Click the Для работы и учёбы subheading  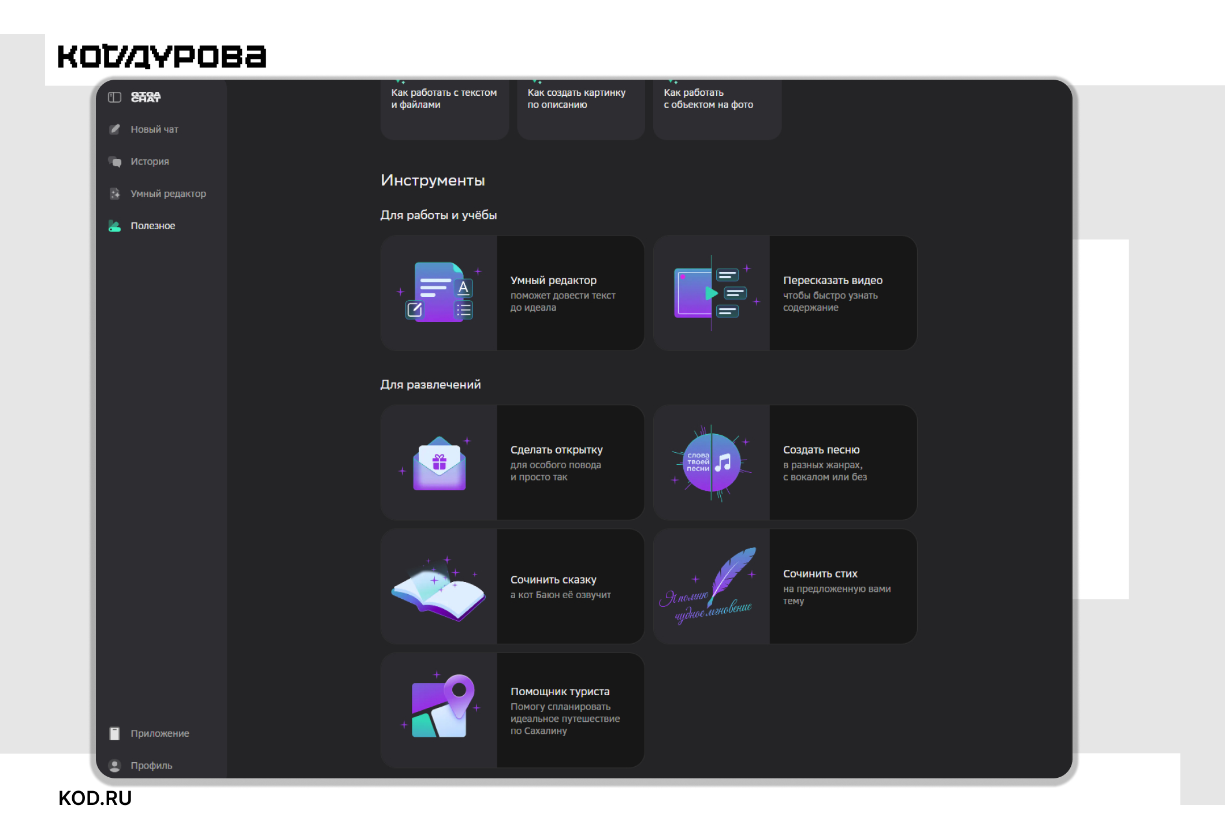[x=438, y=215]
